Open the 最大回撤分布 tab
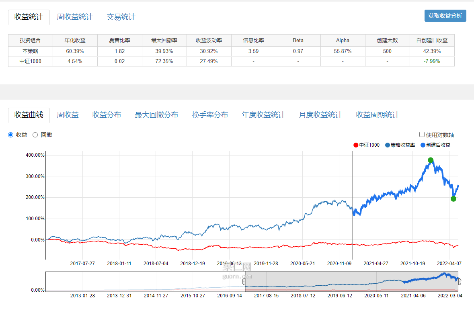 156,115
